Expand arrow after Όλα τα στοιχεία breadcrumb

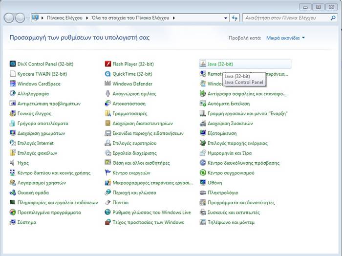174,18
